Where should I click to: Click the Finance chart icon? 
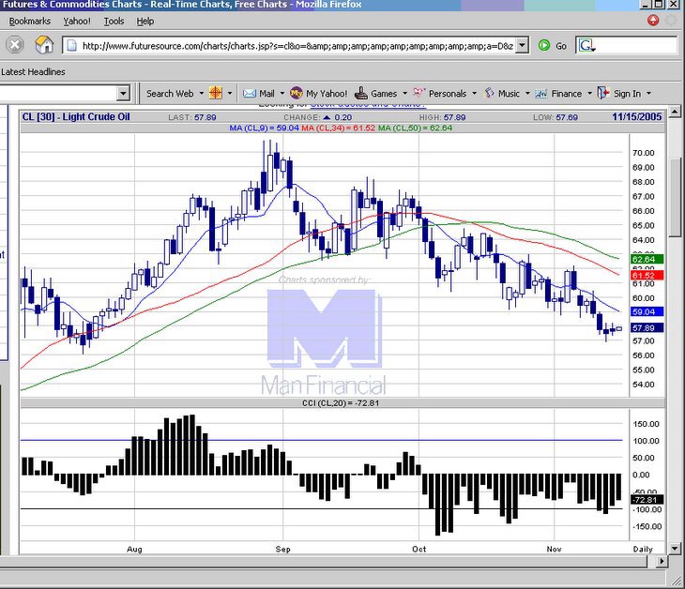(541, 94)
